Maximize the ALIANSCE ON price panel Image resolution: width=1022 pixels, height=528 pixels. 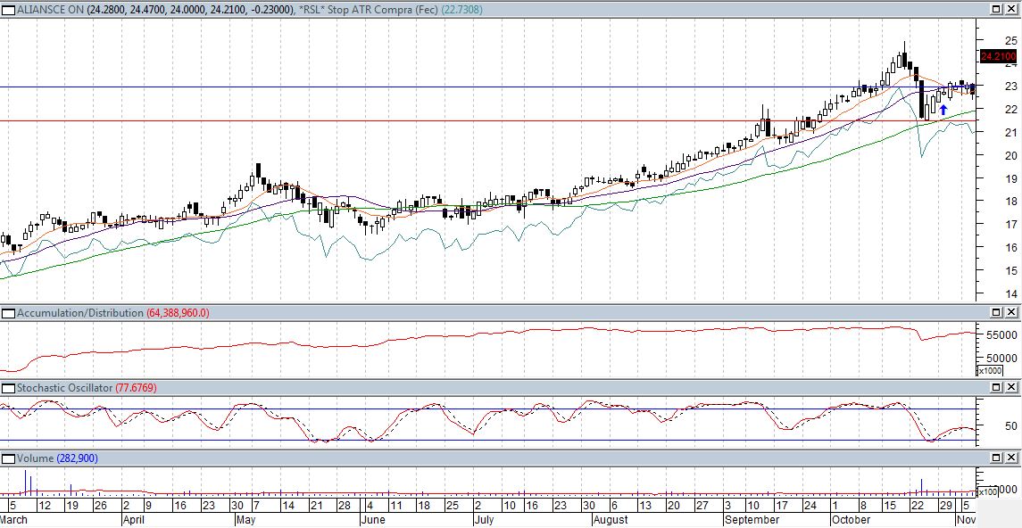point(997,8)
